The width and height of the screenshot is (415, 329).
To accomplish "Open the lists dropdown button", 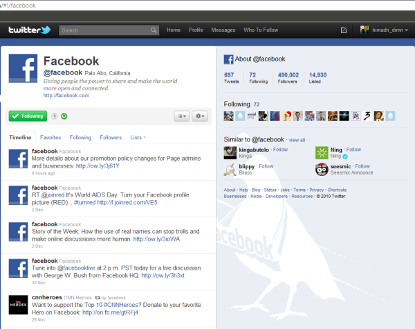I will click(x=182, y=116).
